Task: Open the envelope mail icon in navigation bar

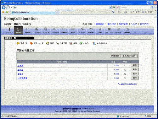Action: pyautogui.click(x=28, y=30)
